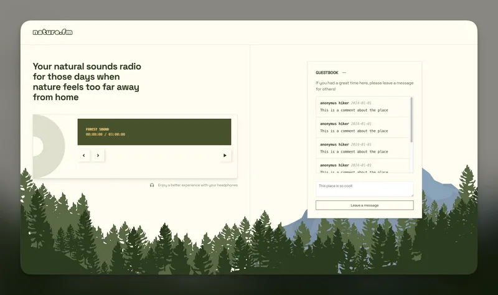Screen dimensions: 498x295
Task: Grab the message box resize handle corner
Action: [x=412, y=195]
